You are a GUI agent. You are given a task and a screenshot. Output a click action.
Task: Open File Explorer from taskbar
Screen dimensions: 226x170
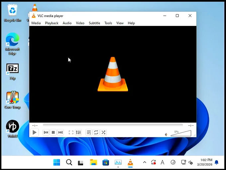coord(93,162)
